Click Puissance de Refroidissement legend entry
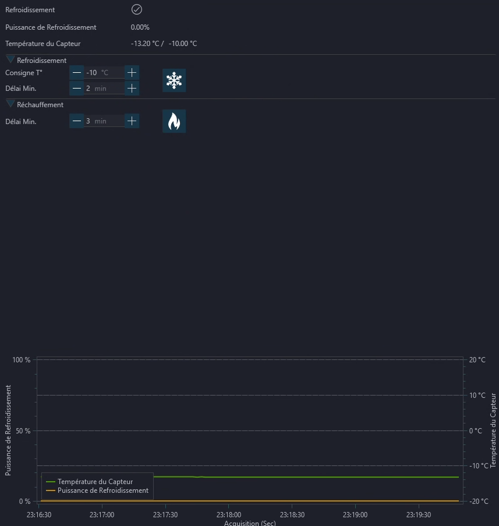499x526 pixels. pyautogui.click(x=97, y=490)
